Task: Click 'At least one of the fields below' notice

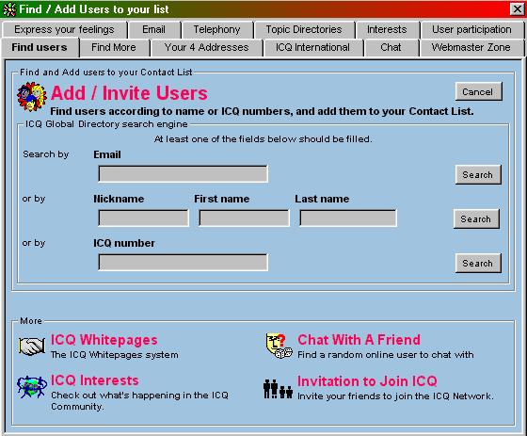Action: click(263, 139)
